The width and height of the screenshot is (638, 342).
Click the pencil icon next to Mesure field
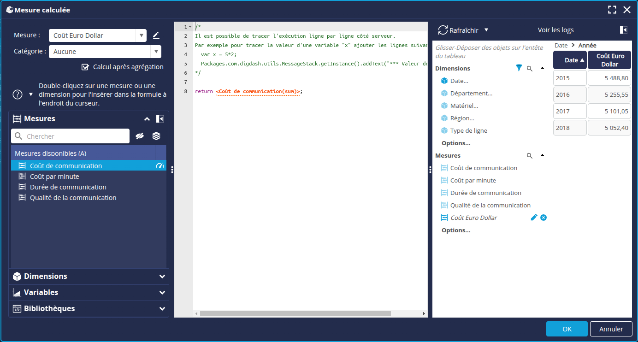tap(156, 35)
